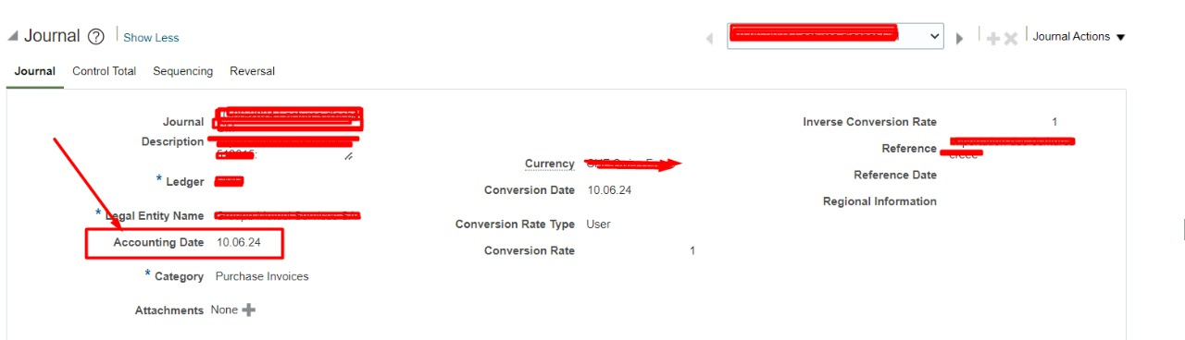Click the delete journal X icon

point(1011,38)
